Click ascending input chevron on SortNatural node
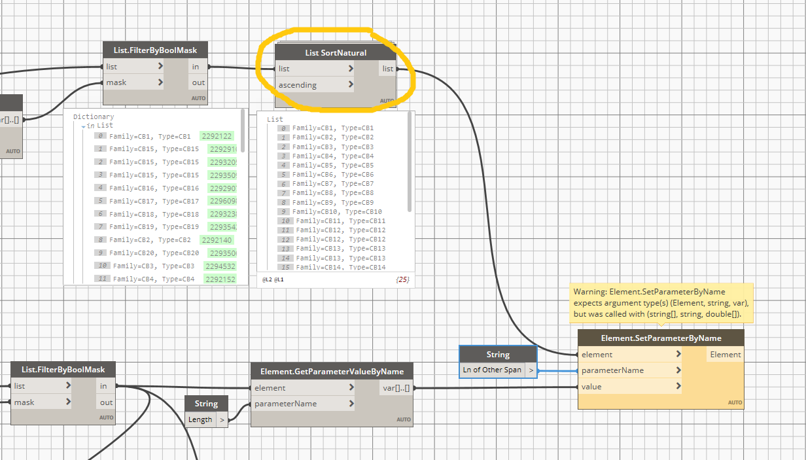The width and height of the screenshot is (806, 460). (351, 85)
